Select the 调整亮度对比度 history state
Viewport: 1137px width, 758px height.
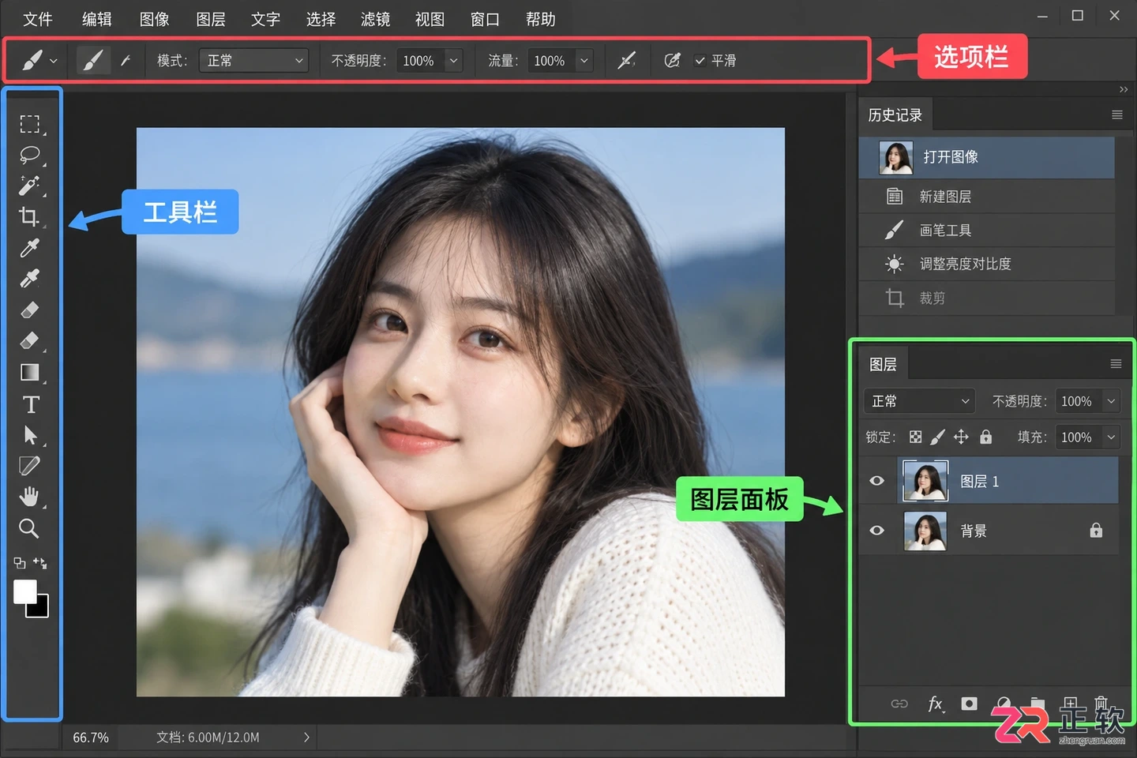tap(987, 264)
